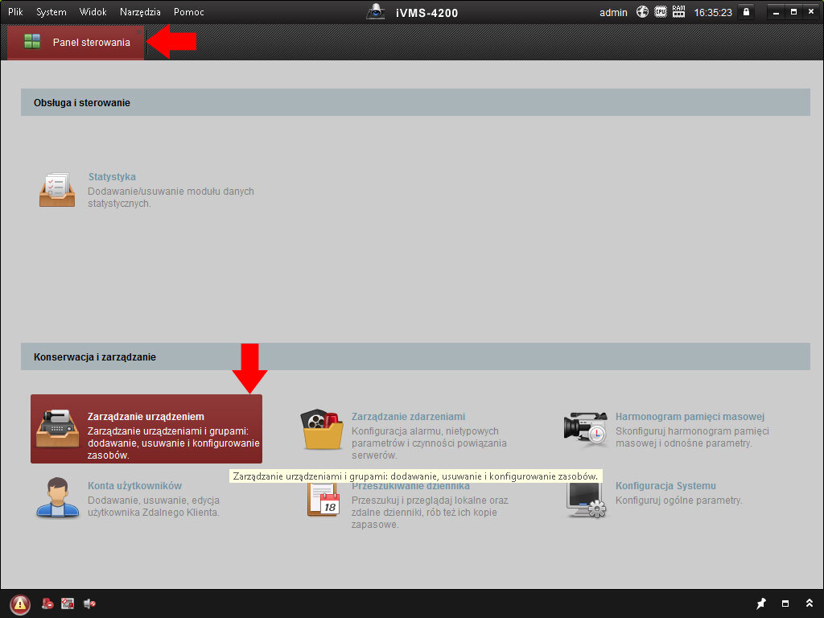The width and height of the screenshot is (824, 618).
Task: Open the Statystyka module icon
Action: [57, 189]
